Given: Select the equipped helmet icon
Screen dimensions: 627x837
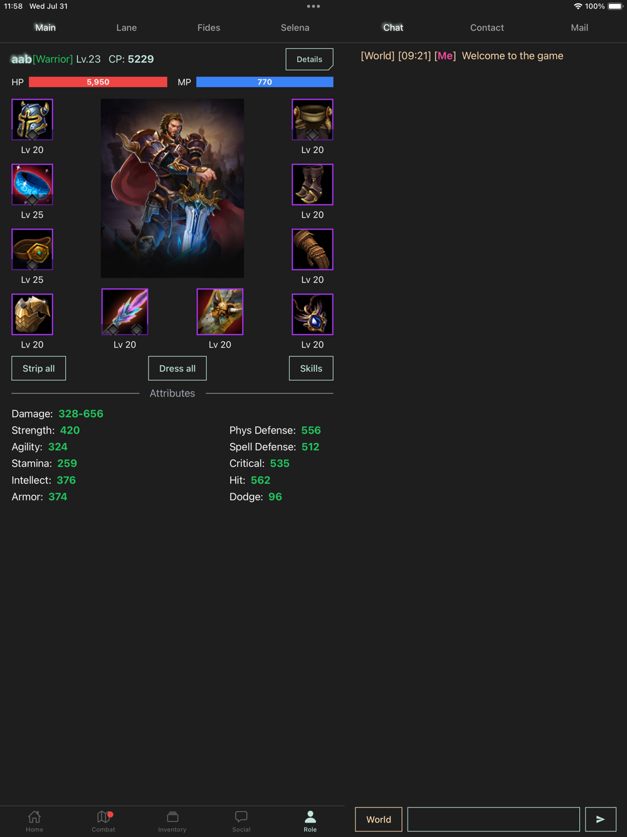Looking at the screenshot, I should (x=32, y=119).
